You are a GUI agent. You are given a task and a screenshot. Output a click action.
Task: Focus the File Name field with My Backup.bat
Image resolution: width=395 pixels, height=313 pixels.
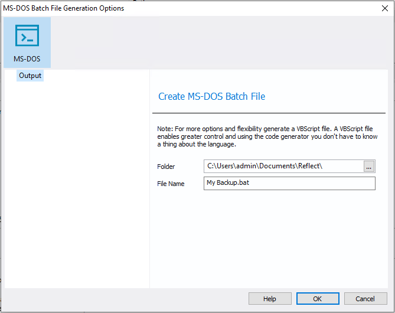click(x=289, y=183)
